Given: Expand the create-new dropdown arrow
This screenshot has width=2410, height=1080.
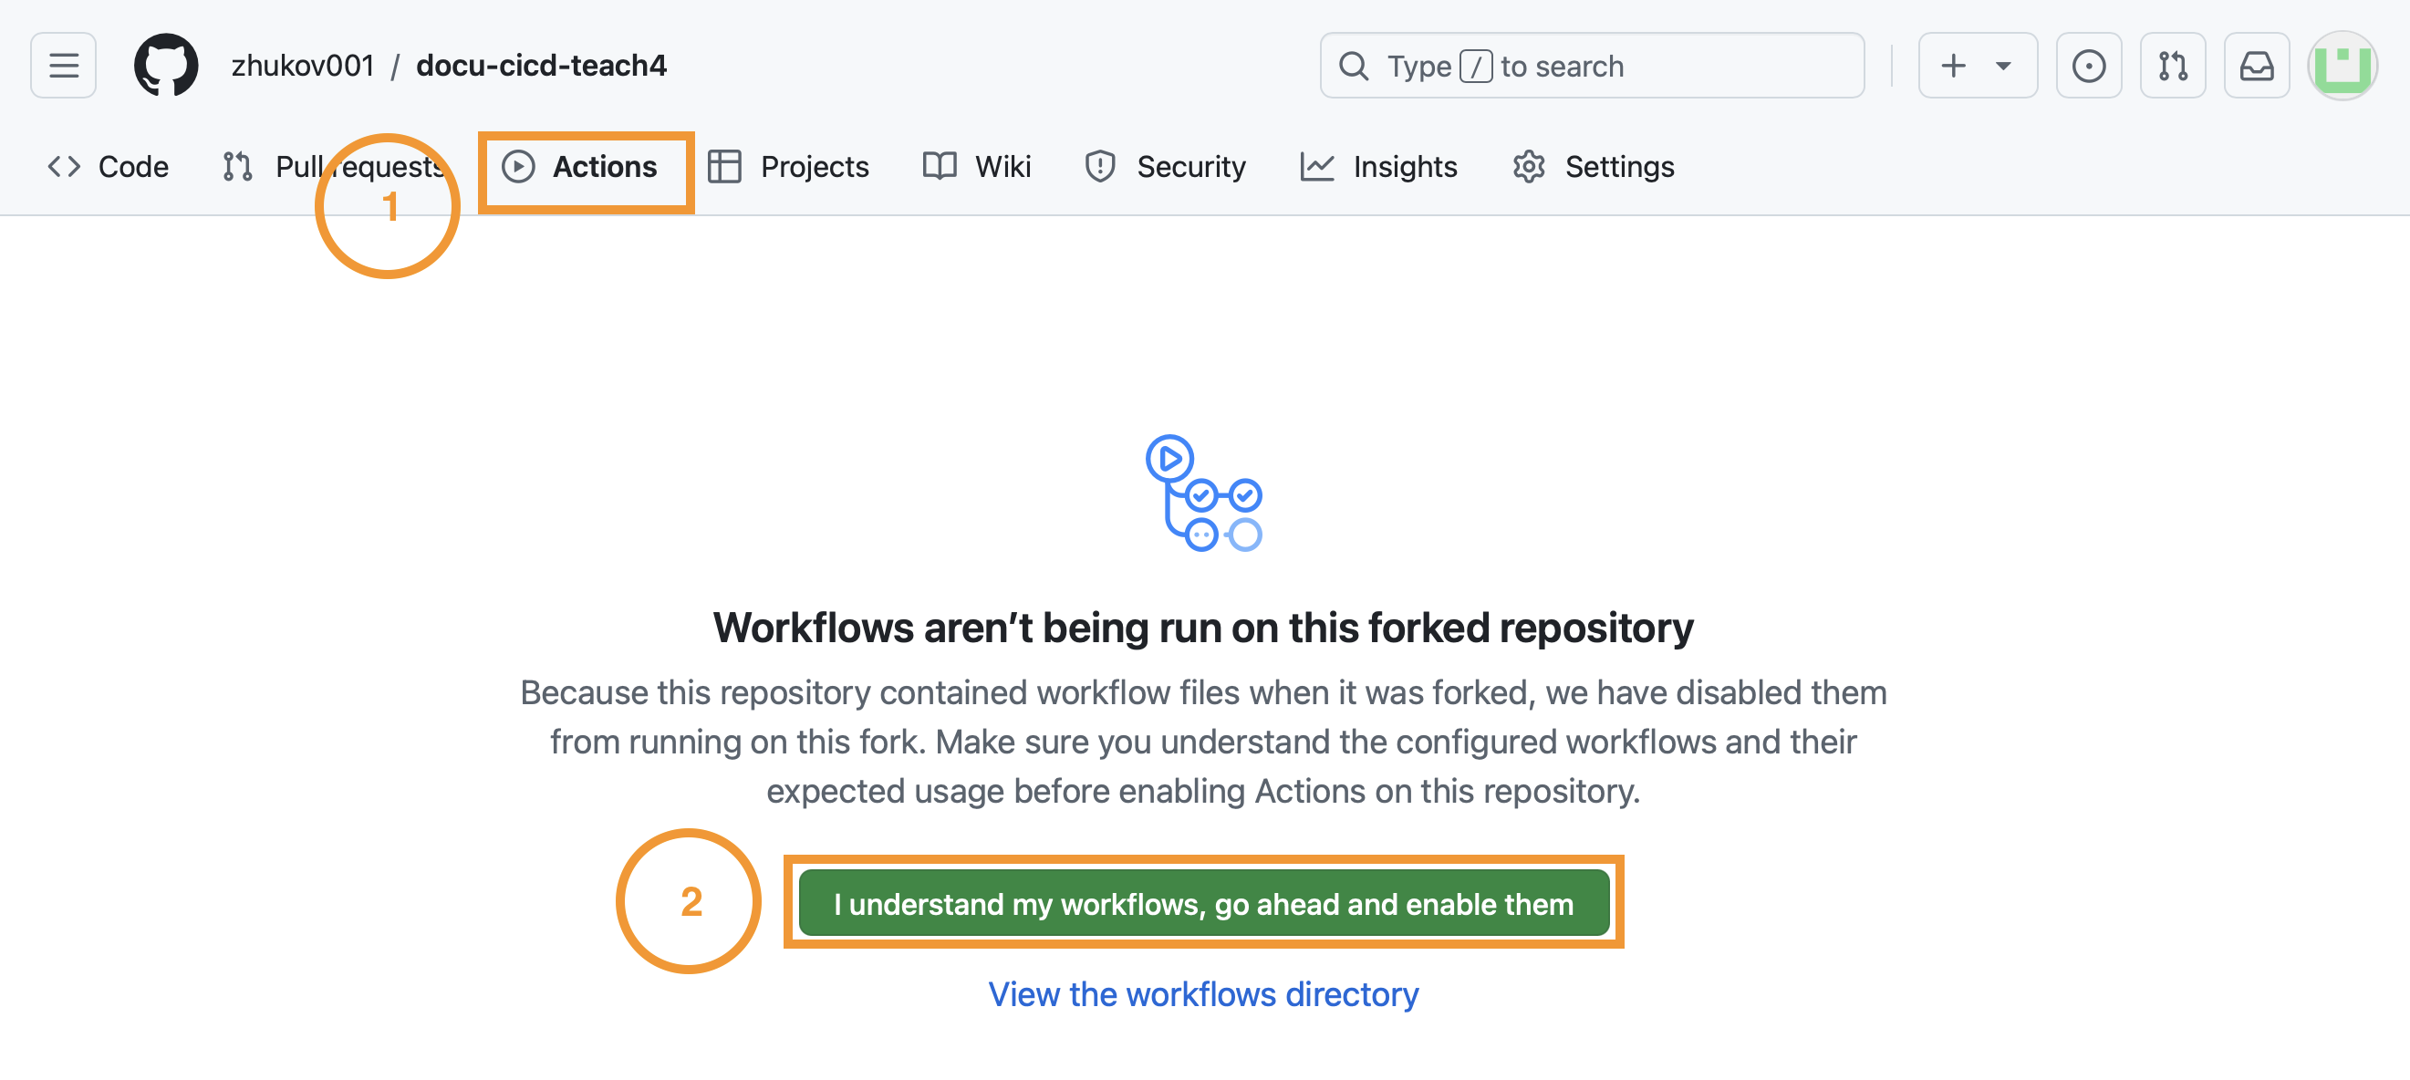Looking at the screenshot, I should click(x=2003, y=66).
